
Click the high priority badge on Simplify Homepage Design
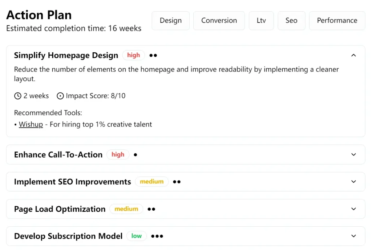pyautogui.click(x=133, y=55)
